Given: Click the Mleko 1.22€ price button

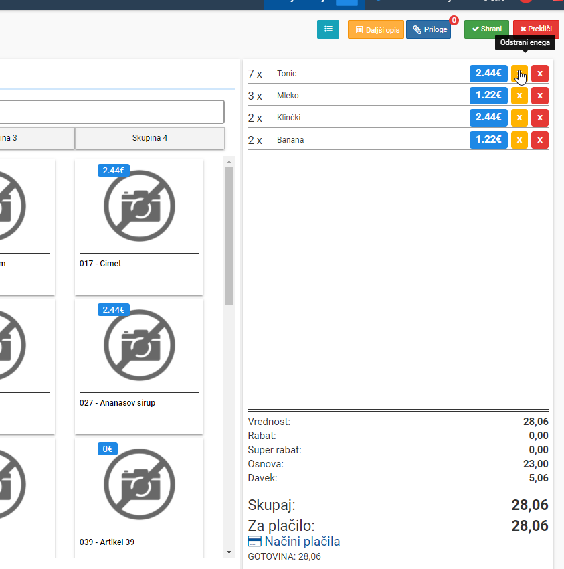Looking at the screenshot, I should pyautogui.click(x=488, y=96).
